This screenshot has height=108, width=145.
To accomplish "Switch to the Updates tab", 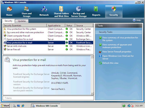I will click(22, 21).
